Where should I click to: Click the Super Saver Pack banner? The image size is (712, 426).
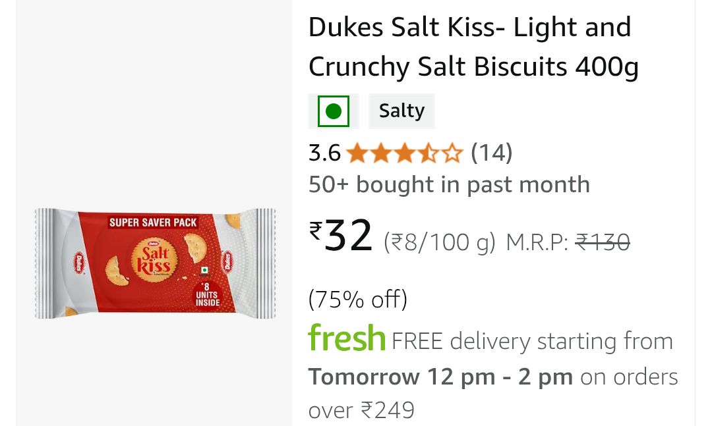coord(153,222)
